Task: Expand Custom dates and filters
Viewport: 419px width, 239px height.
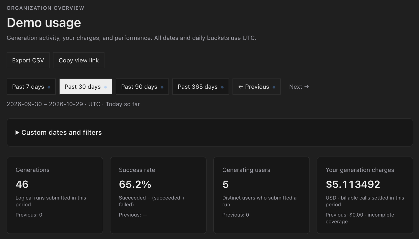Action: [x=210, y=132]
